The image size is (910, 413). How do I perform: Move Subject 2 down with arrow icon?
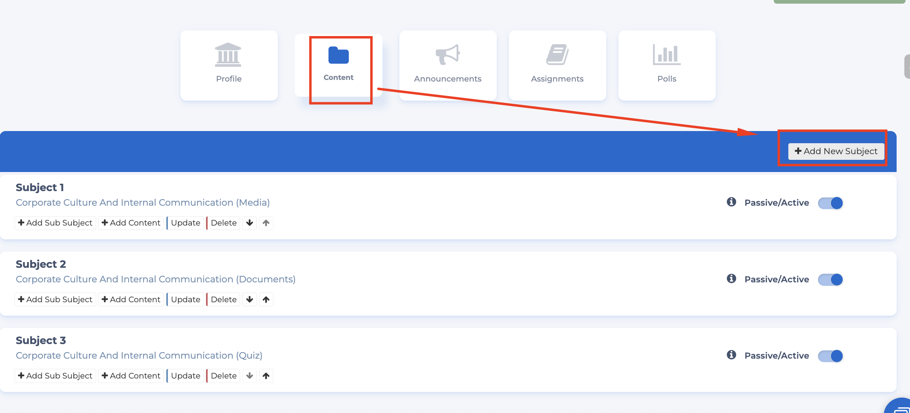click(x=249, y=299)
